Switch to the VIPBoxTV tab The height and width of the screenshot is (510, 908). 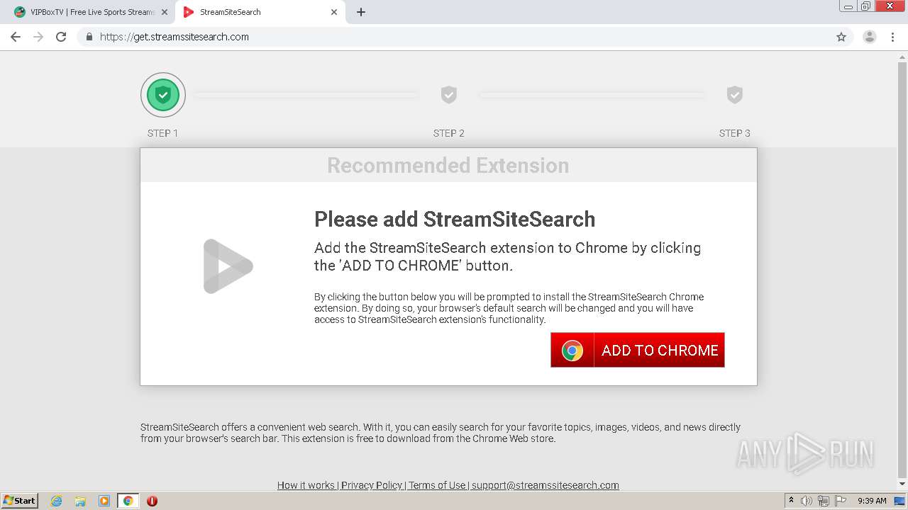tap(88, 12)
